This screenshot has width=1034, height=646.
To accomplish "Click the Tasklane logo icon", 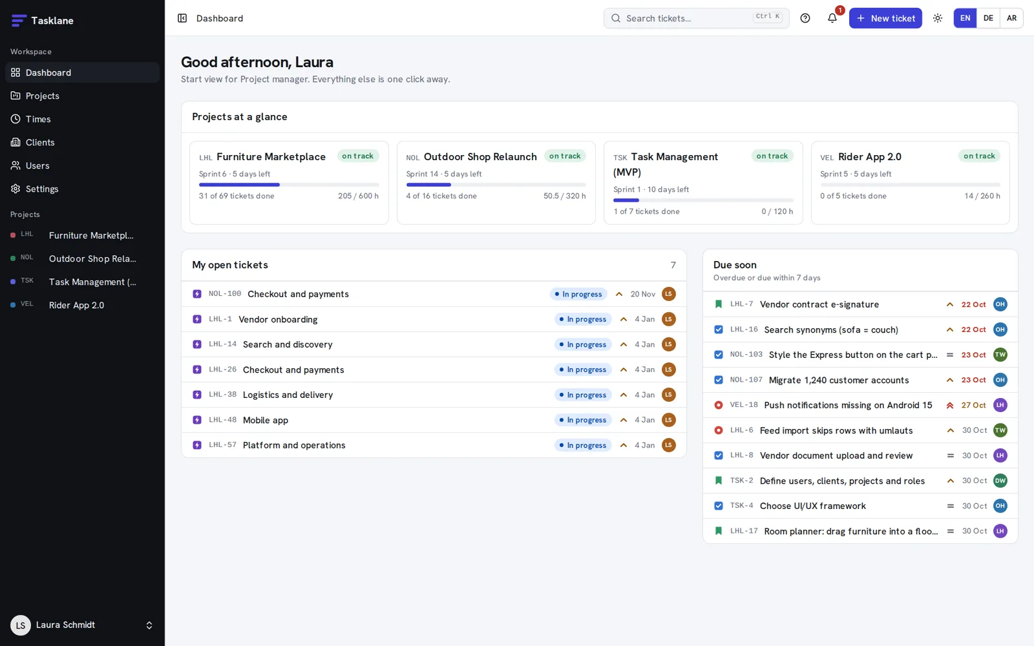I will 19,21.
